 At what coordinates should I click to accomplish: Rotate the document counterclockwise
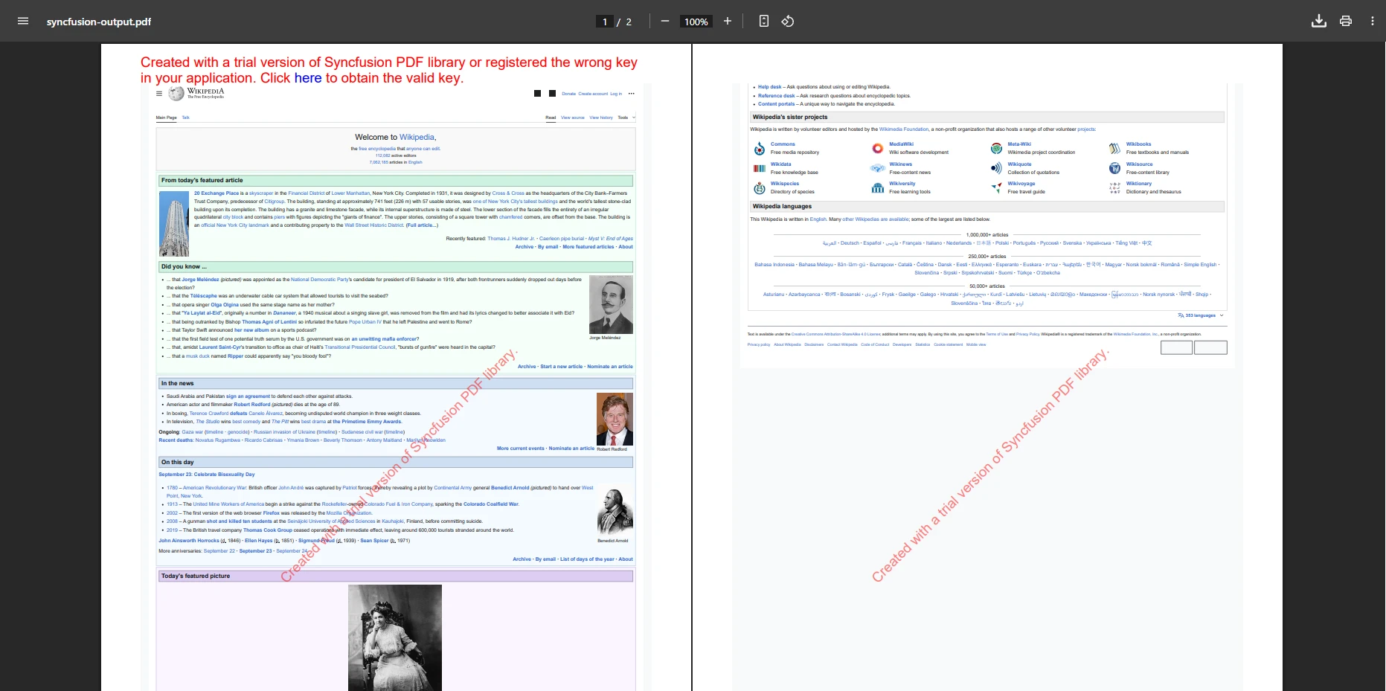click(788, 21)
